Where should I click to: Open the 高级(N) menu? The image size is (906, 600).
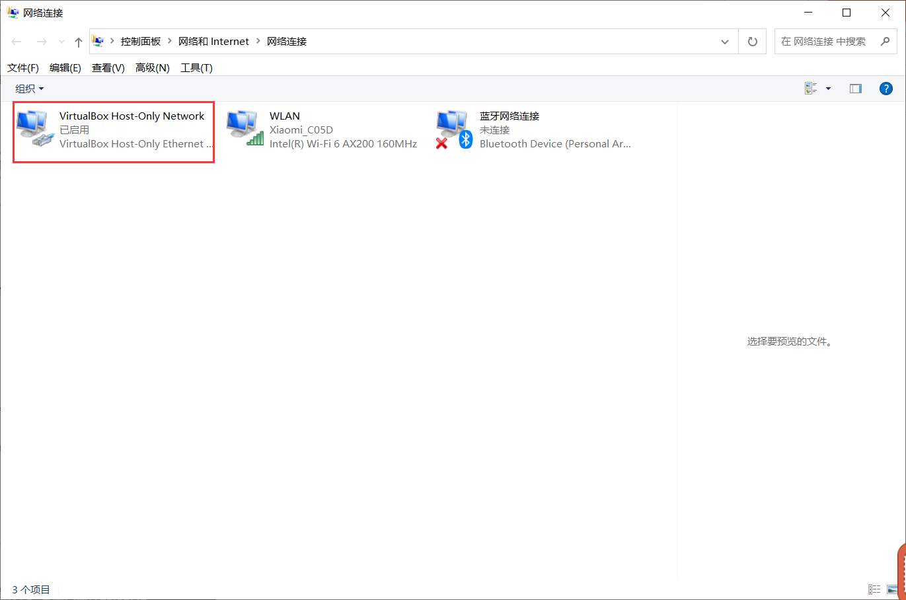click(x=153, y=68)
